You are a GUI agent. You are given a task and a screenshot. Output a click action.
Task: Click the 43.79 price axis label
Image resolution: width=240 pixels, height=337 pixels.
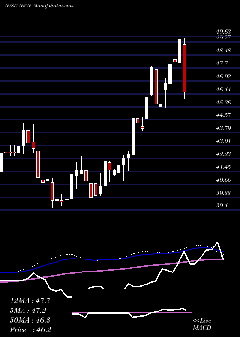223,128
